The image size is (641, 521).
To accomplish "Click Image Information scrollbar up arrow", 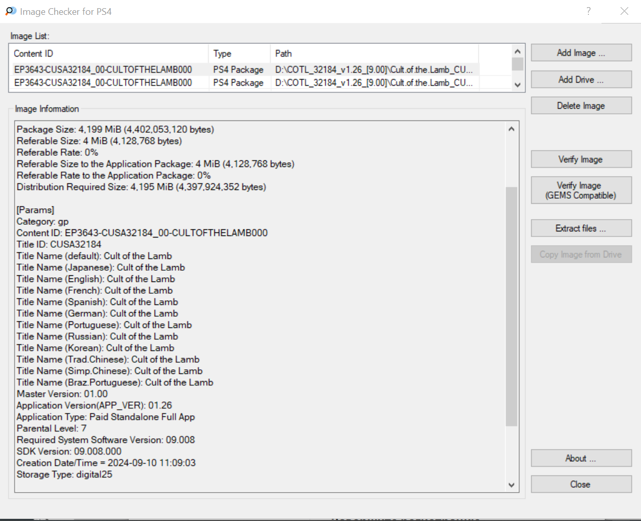I will point(511,129).
